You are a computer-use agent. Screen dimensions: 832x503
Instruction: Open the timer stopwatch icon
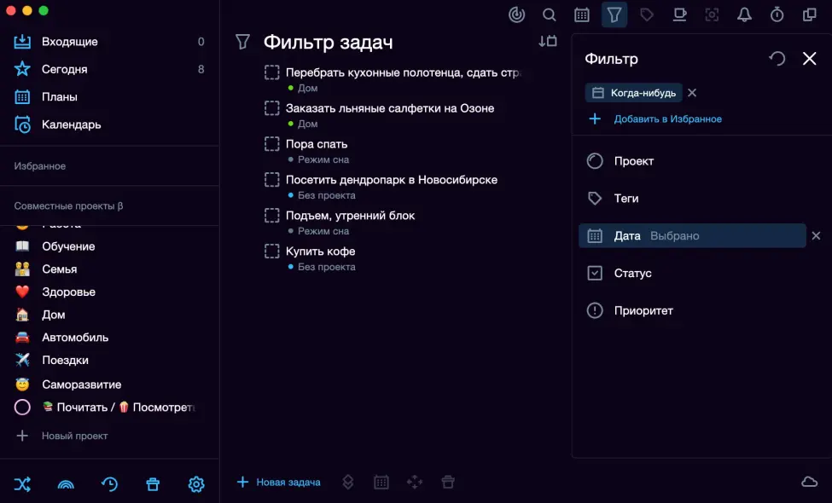pyautogui.click(x=777, y=14)
